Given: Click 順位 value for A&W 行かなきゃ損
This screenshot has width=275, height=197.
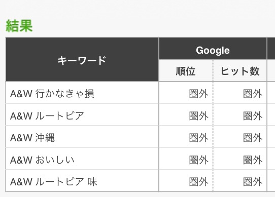Looking at the screenshot, I should click(x=198, y=94).
